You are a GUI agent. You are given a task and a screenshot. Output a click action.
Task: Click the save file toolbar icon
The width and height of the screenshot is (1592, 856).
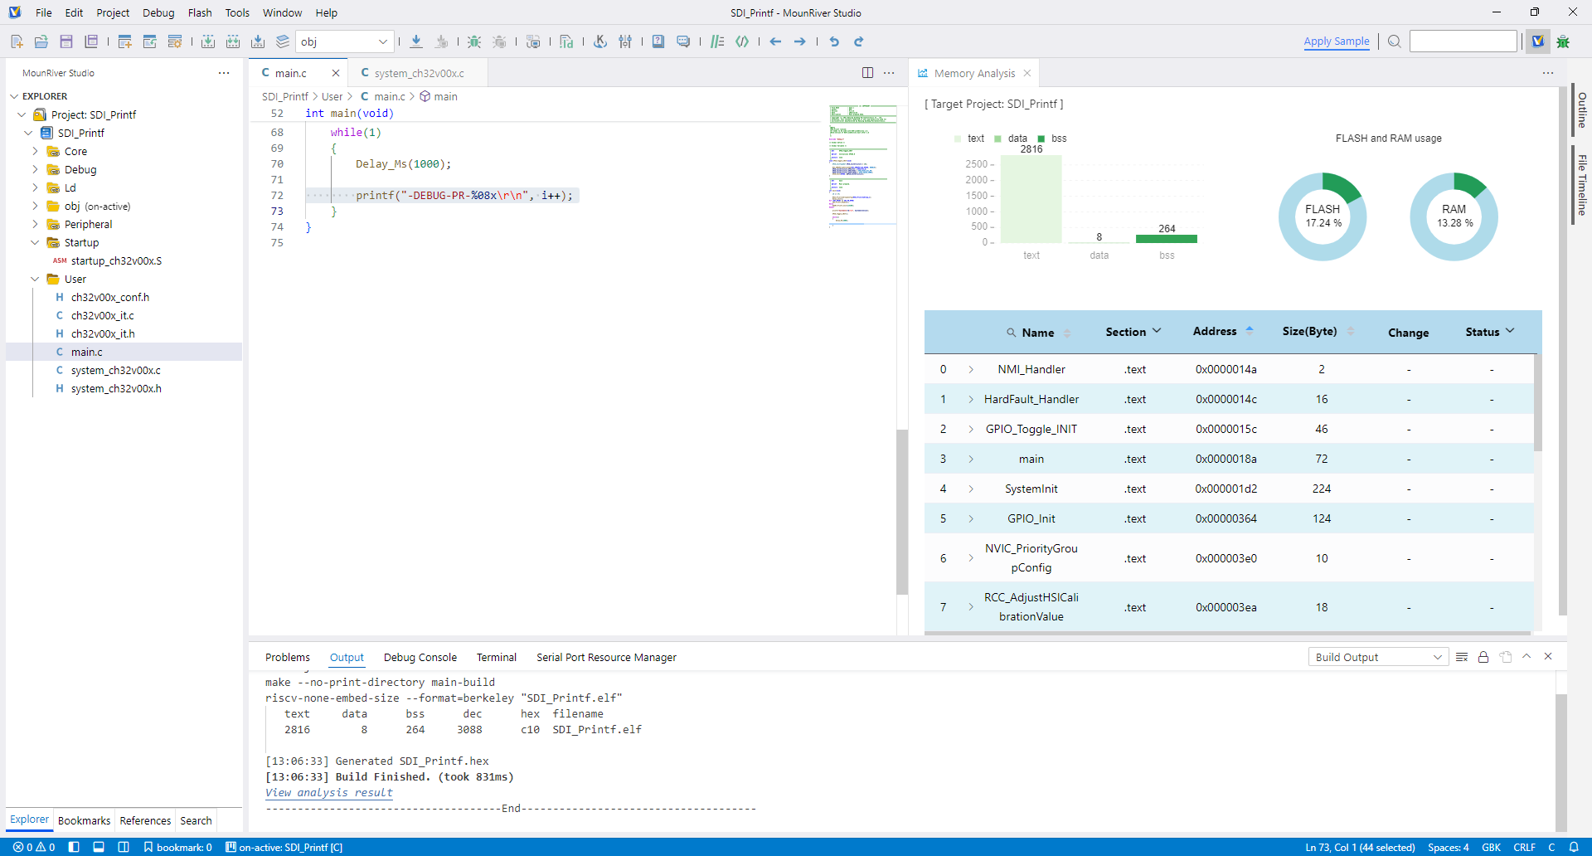[x=66, y=41]
